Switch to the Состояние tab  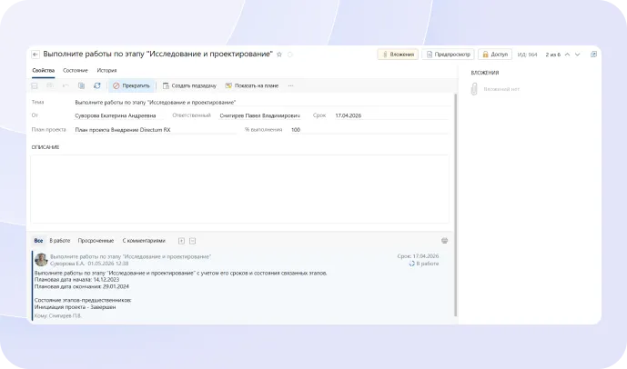[76, 70]
